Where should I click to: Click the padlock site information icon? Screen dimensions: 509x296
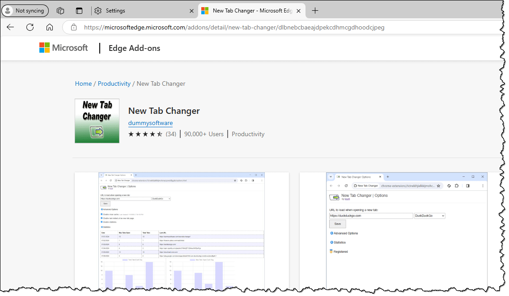(73, 27)
